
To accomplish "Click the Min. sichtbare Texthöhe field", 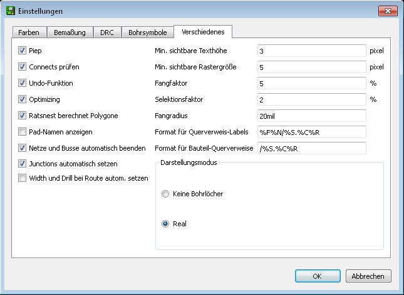I will point(312,51).
